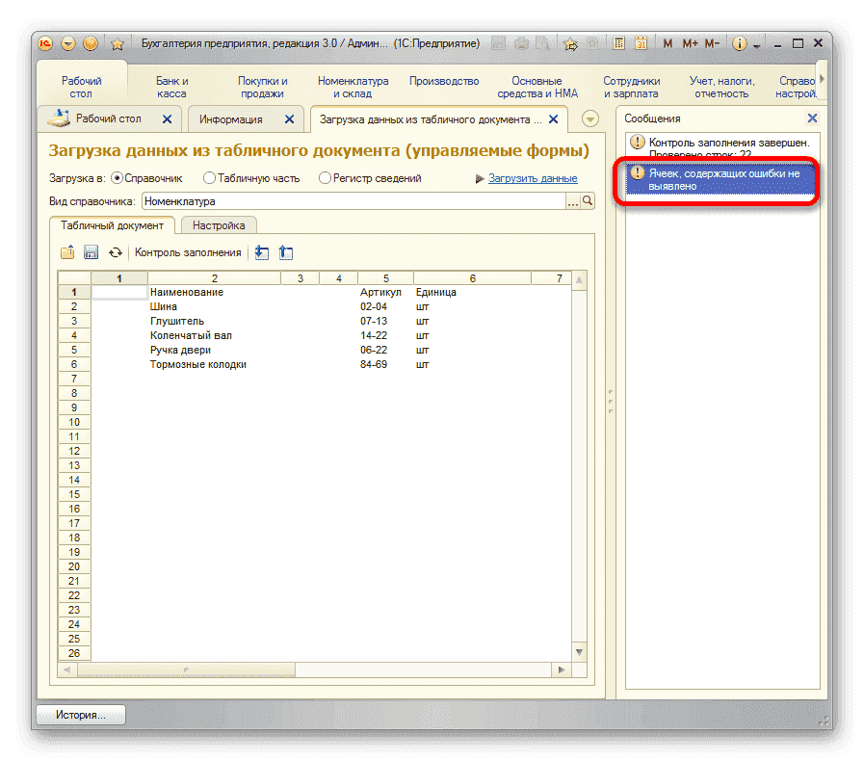Click the ellipsis selector button for Вид справочника
This screenshot has width=864, height=761.
pos(572,201)
